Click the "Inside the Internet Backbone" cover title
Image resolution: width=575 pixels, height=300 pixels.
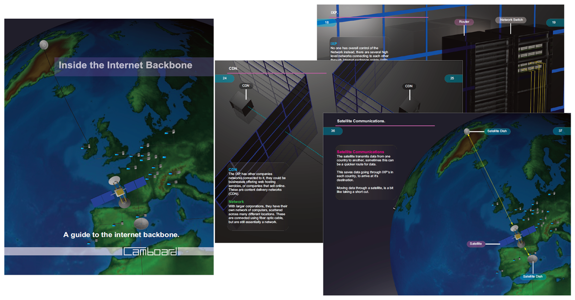tap(126, 65)
